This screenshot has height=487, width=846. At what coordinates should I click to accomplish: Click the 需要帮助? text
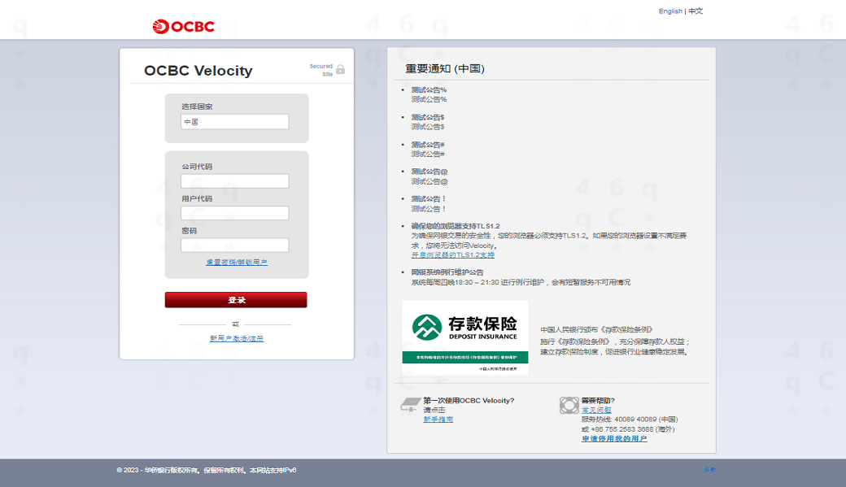pyautogui.click(x=598, y=400)
